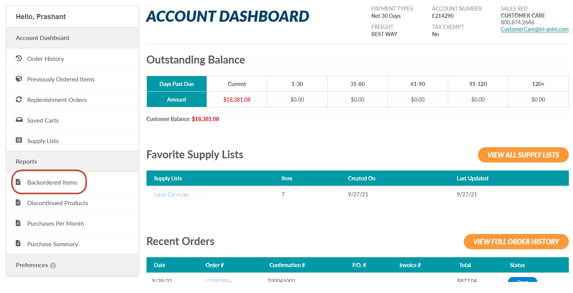Click the Purchase Summary document icon
The height and width of the screenshot is (293, 573).
[18, 244]
